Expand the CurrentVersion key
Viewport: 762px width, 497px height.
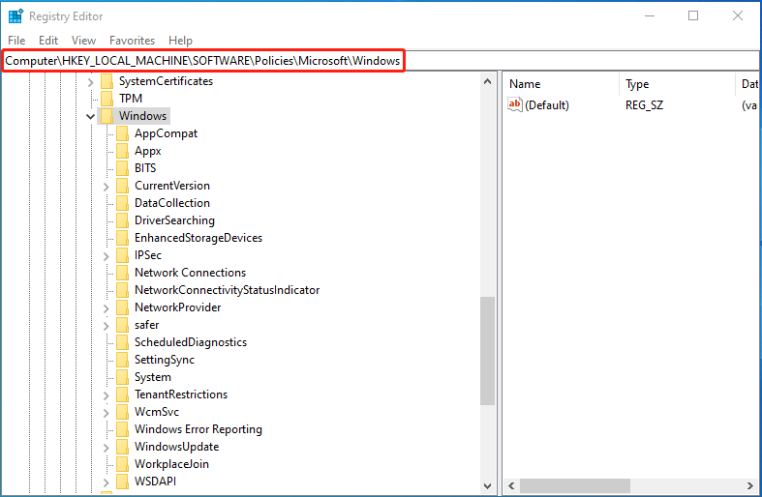[x=106, y=187]
